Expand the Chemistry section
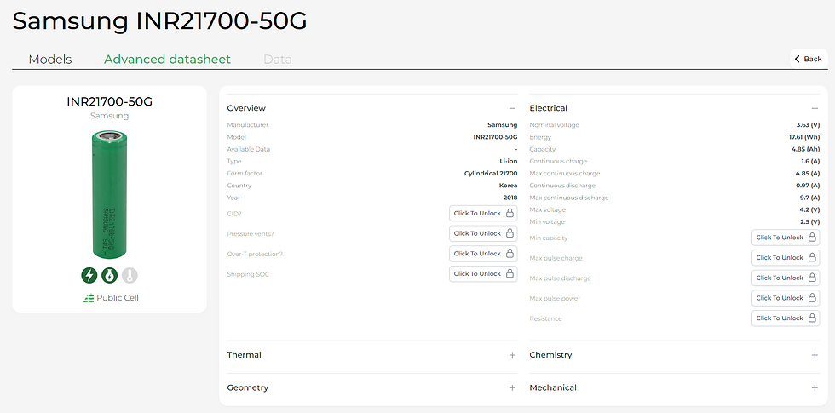The height and width of the screenshot is (413, 835). 815,355
